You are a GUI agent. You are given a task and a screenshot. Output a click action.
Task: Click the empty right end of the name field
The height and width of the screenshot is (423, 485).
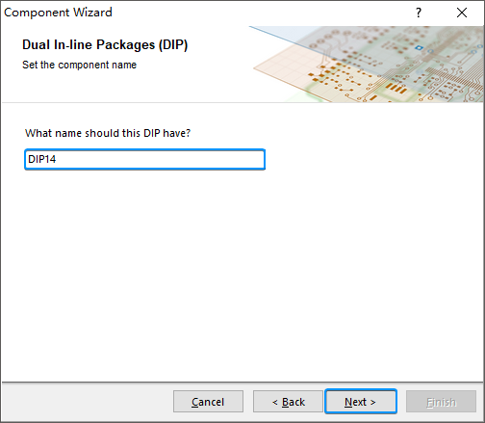click(x=224, y=159)
